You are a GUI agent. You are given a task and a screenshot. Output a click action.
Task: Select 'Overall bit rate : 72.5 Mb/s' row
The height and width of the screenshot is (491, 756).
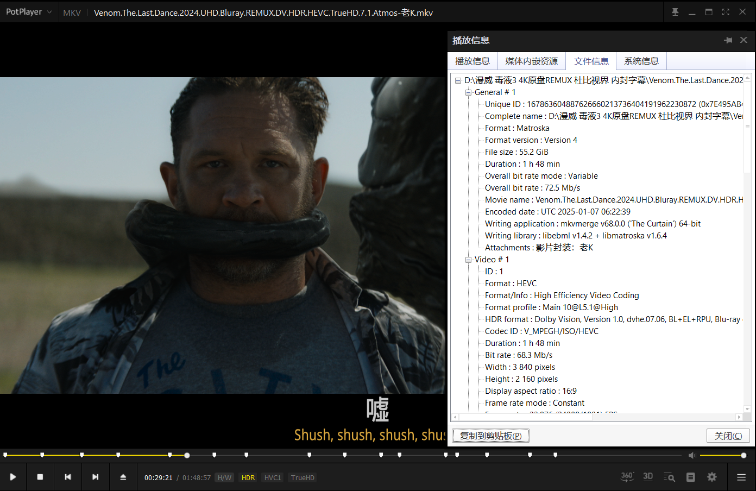(532, 188)
